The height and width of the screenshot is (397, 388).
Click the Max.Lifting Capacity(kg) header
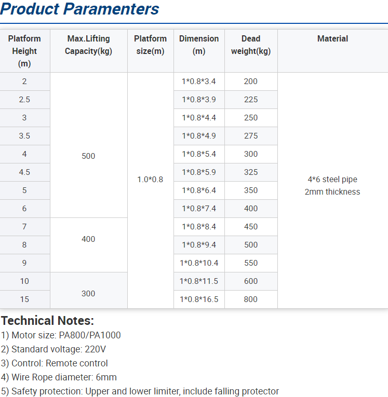pyautogui.click(x=88, y=45)
